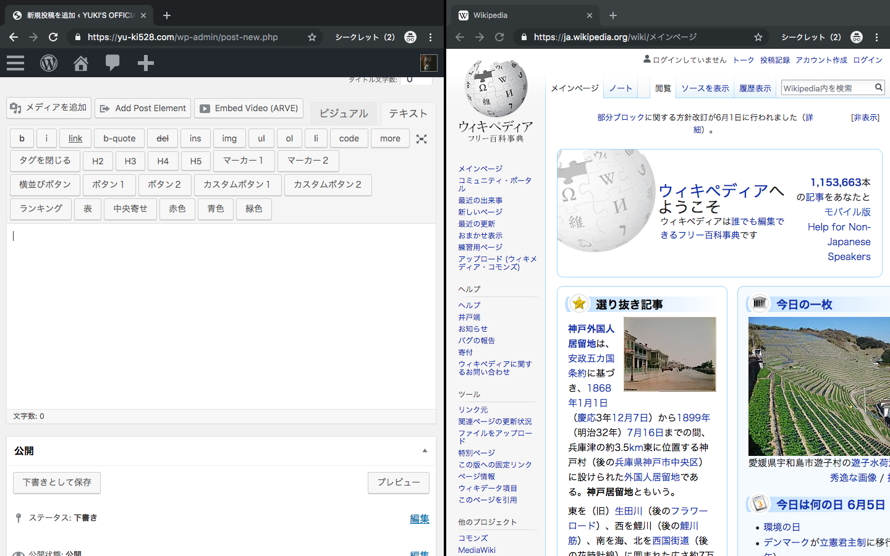
Task: Click the ステータス 編集 link
Action: click(x=420, y=519)
